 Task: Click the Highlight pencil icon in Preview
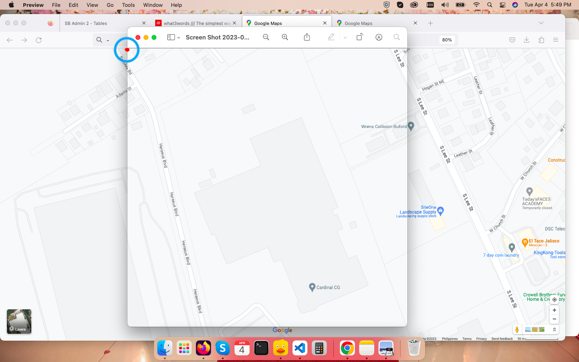pos(331,37)
